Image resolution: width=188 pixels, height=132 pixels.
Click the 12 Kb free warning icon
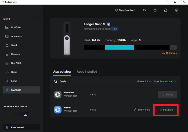(163, 53)
